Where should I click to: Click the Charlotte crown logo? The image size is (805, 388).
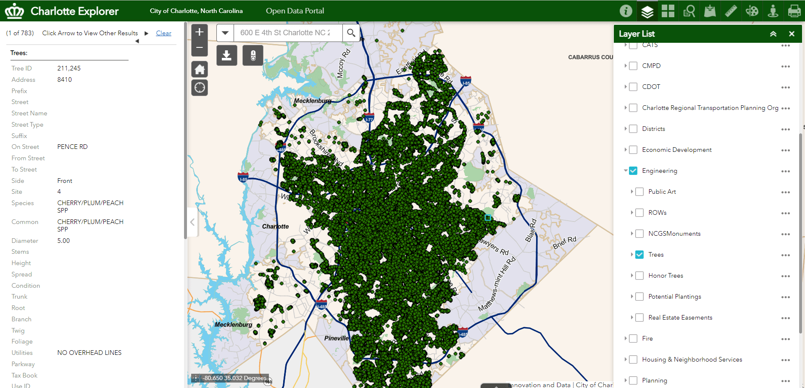coord(14,11)
